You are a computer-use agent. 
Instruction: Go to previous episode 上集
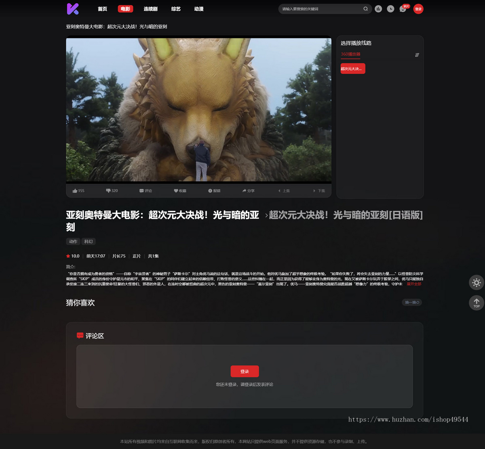[284, 191]
